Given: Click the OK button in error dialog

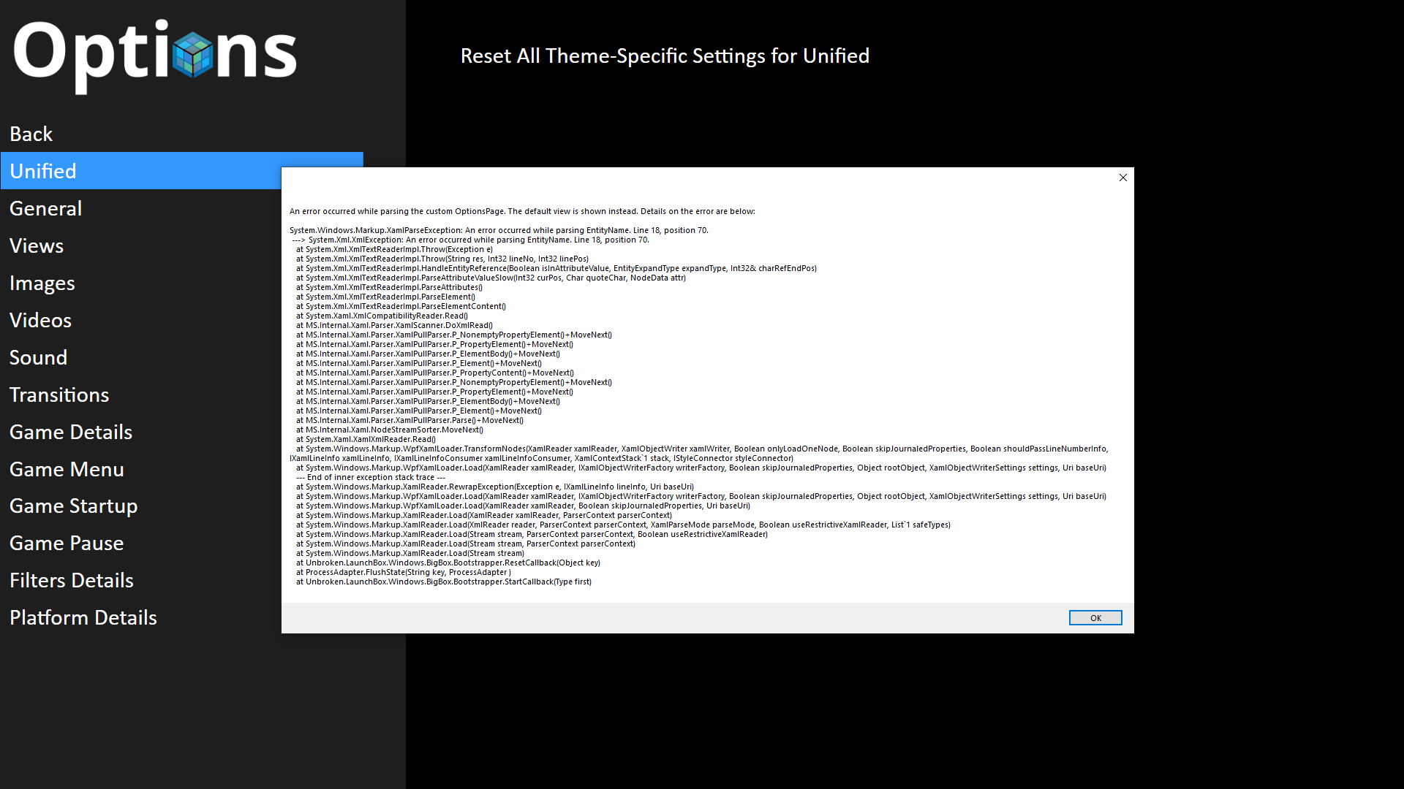Looking at the screenshot, I should tap(1095, 618).
